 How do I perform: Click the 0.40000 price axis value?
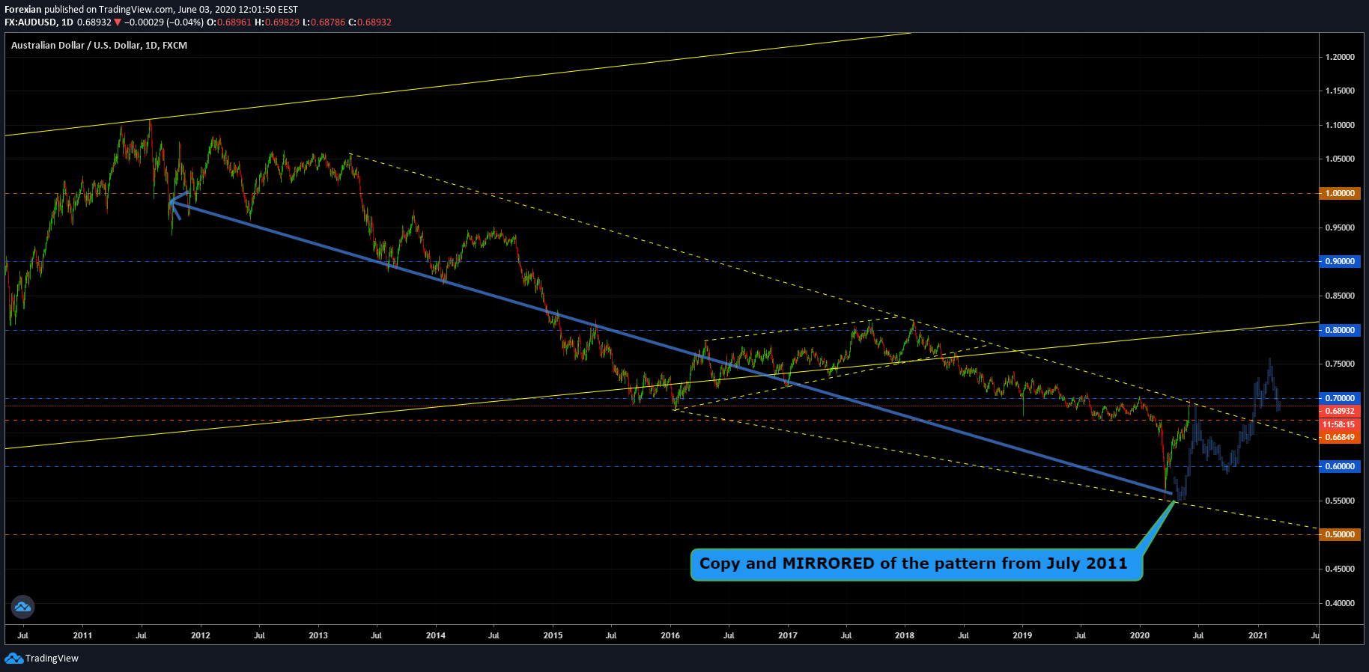(x=1340, y=603)
